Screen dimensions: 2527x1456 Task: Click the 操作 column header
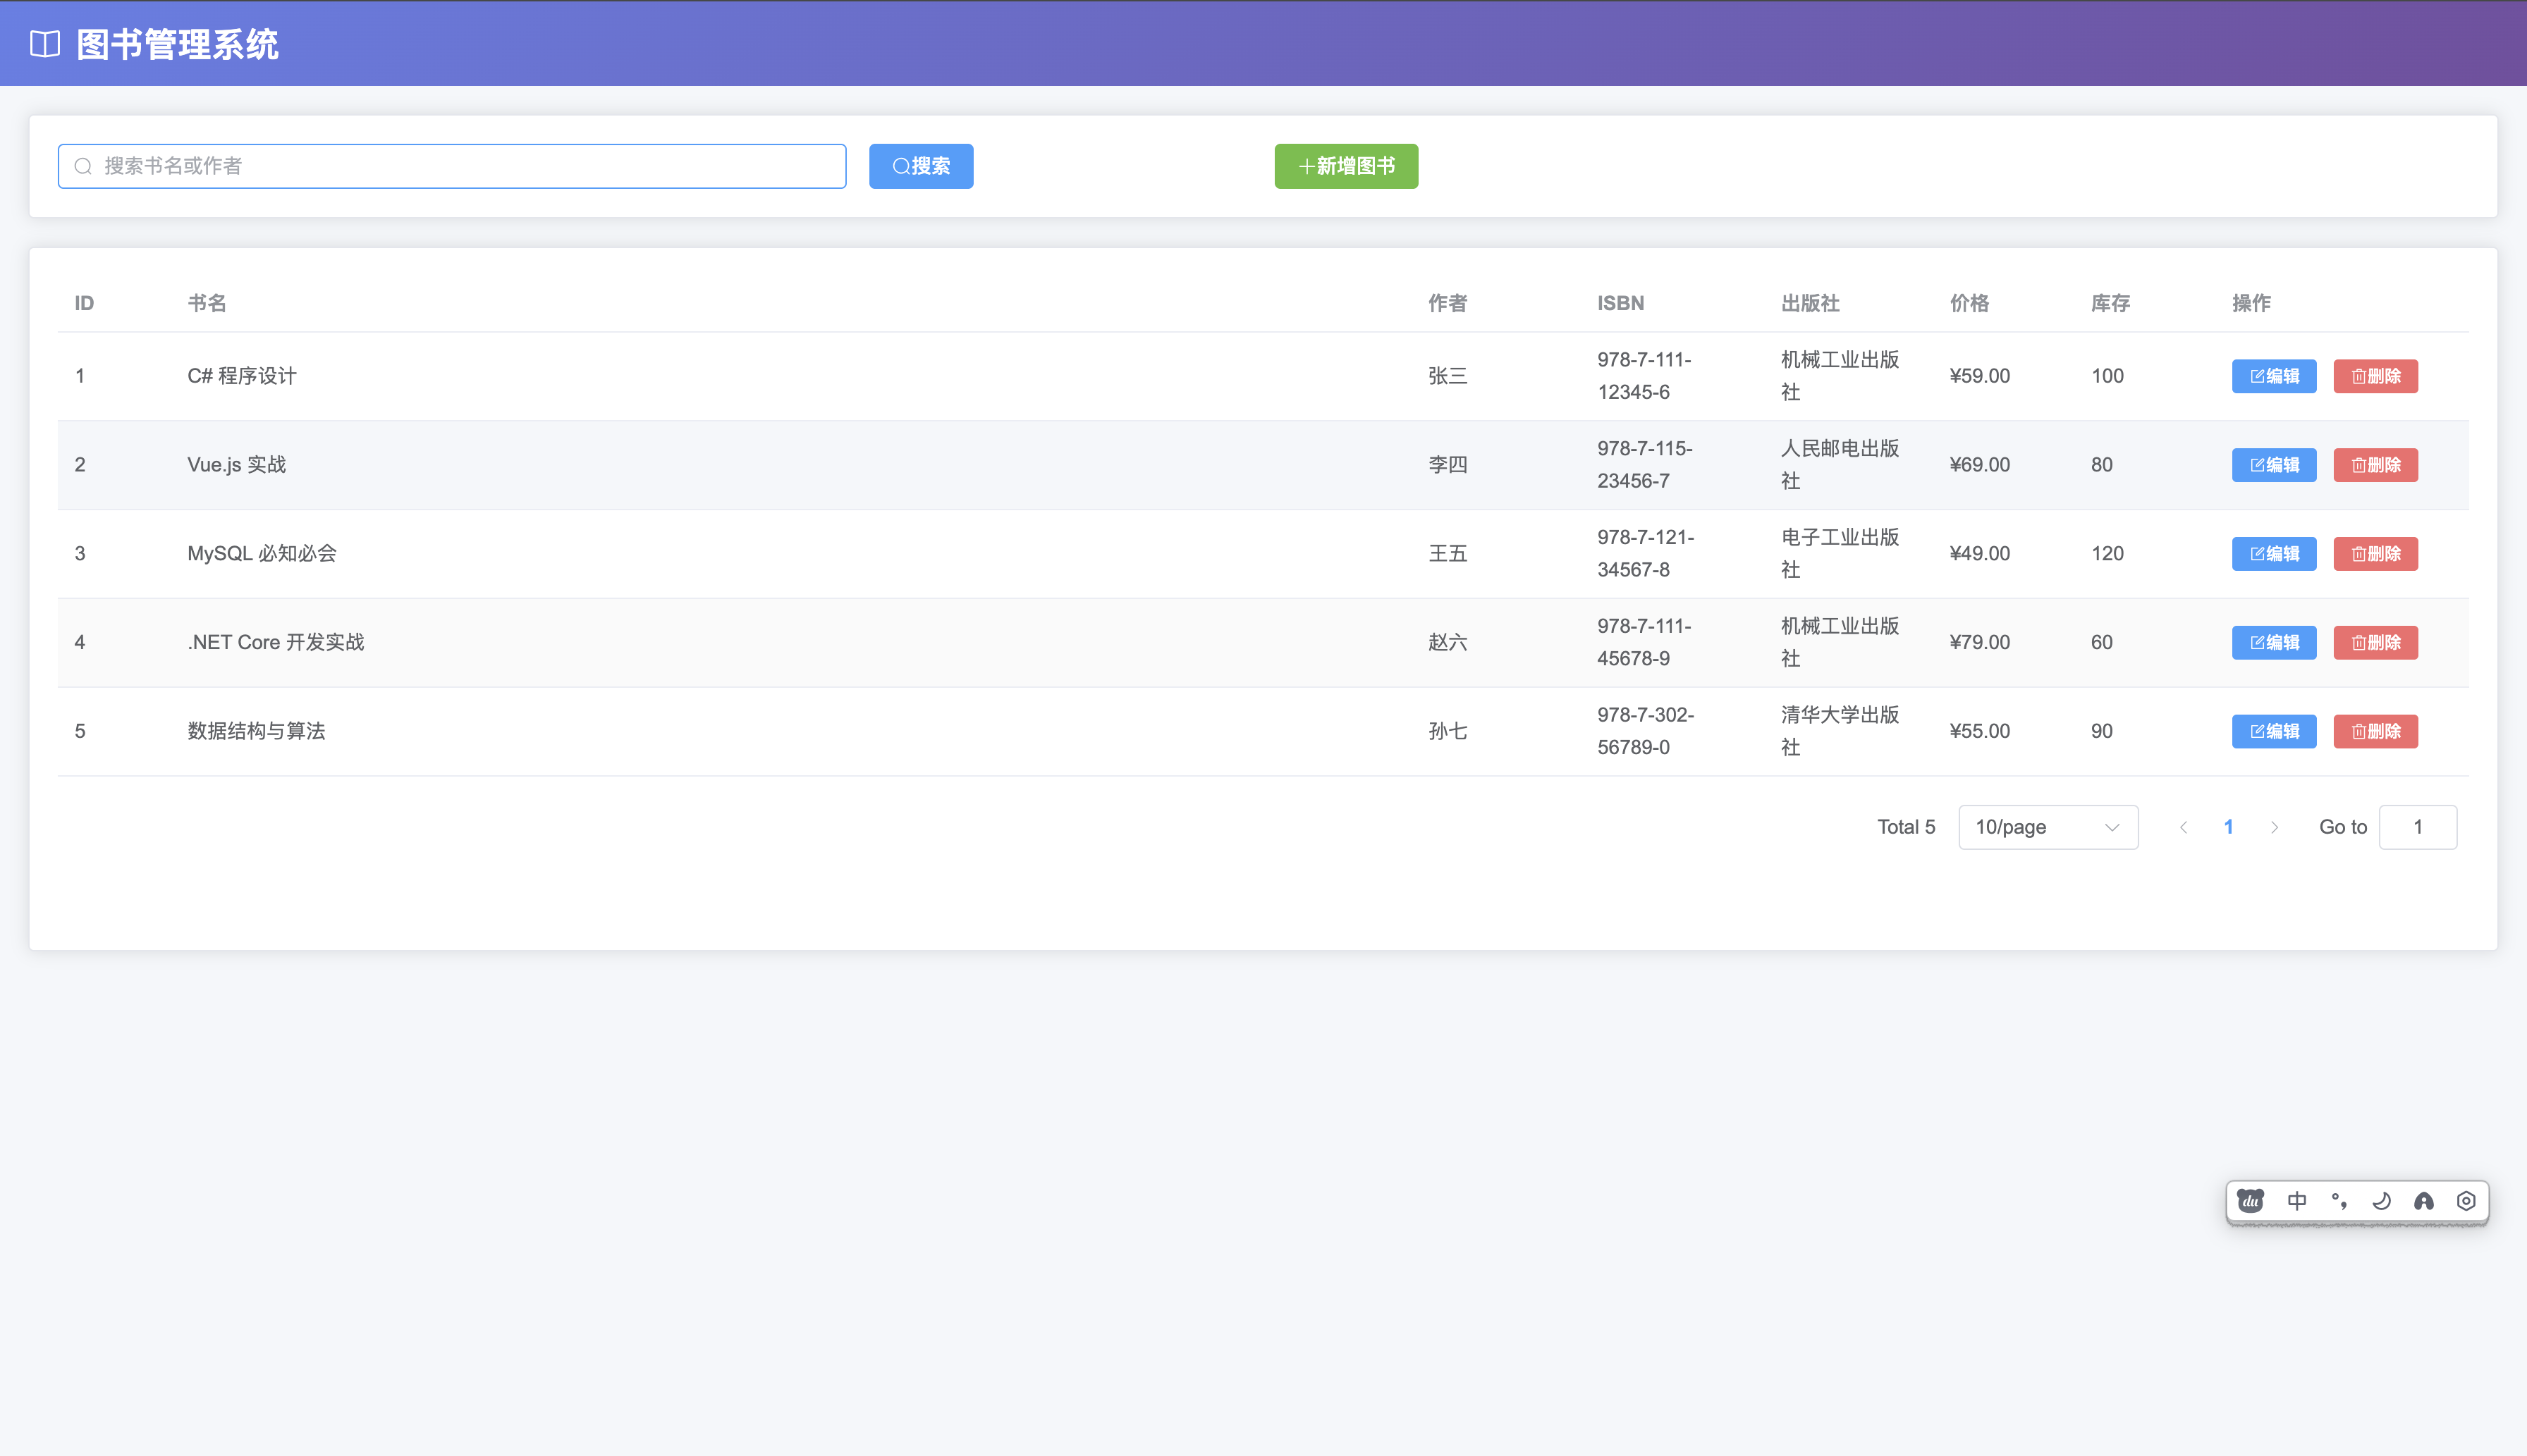tap(2251, 303)
